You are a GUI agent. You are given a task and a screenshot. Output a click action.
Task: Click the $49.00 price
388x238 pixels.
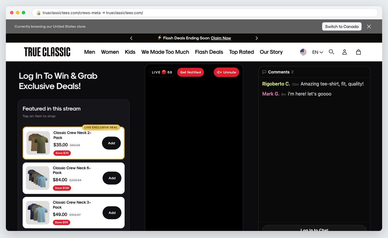click(x=60, y=214)
